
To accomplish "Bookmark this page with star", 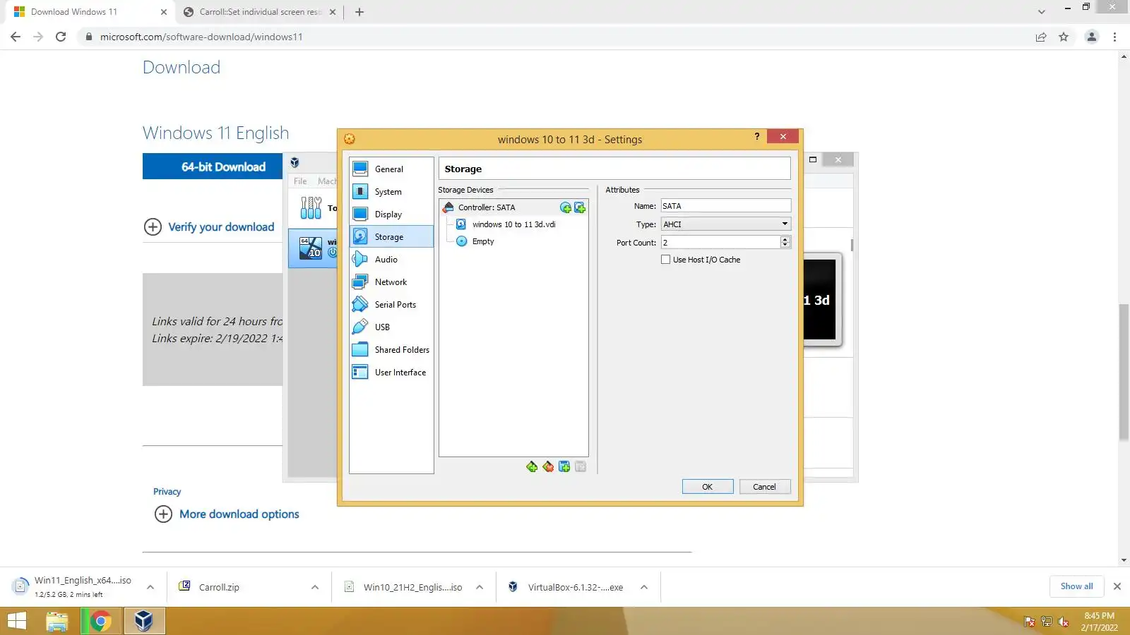I will [1064, 37].
